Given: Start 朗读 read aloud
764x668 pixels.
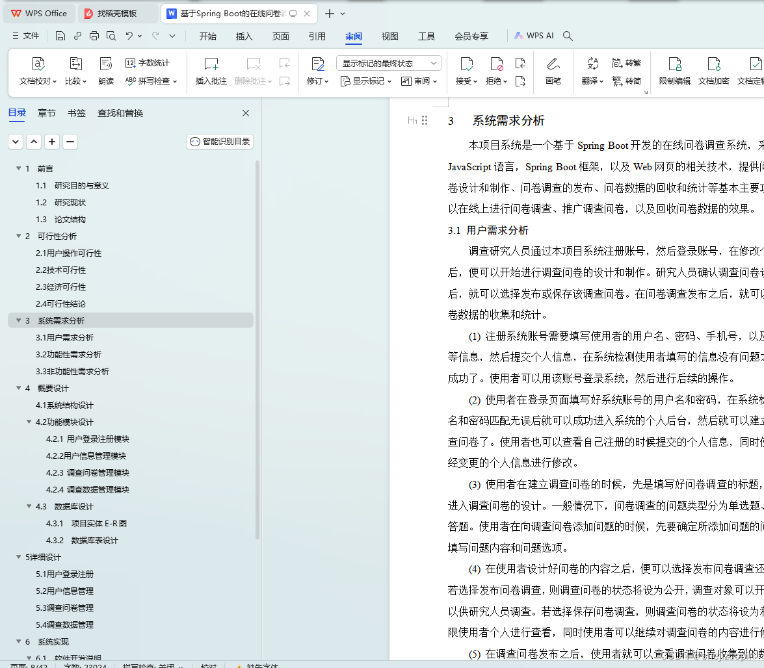Looking at the screenshot, I should [106, 71].
